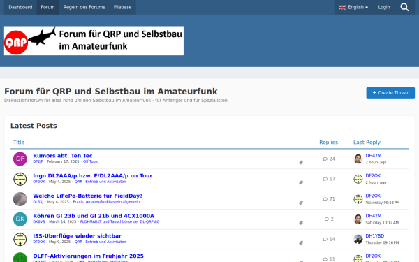Click reply bubble icon showing 24 replies
The image size is (419, 262).
pos(325,159)
